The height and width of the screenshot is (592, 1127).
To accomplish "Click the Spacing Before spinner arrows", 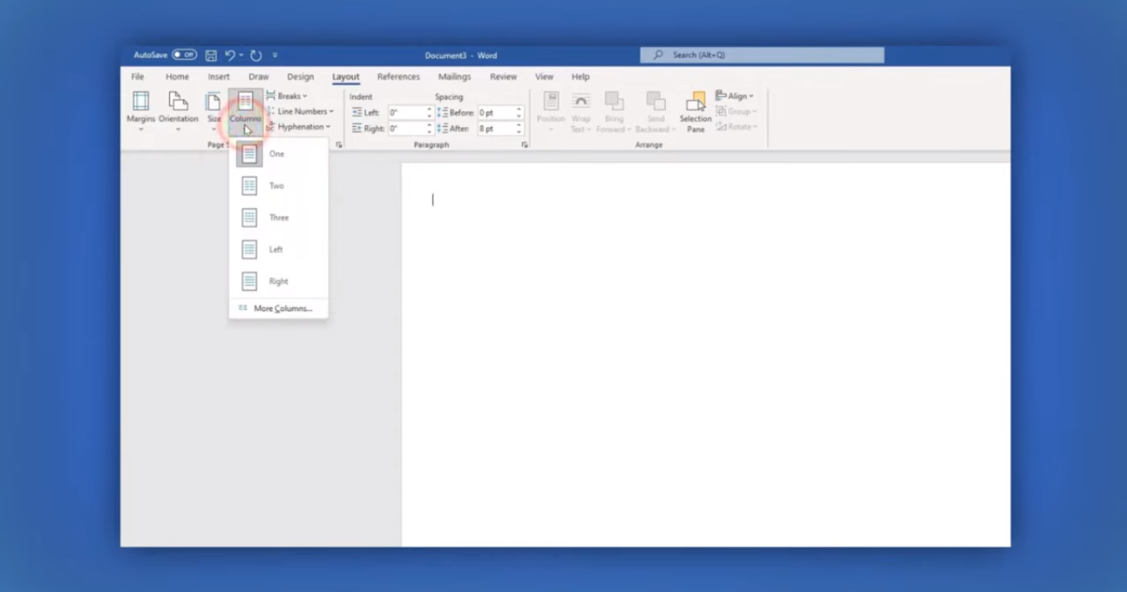I will pyautogui.click(x=518, y=113).
